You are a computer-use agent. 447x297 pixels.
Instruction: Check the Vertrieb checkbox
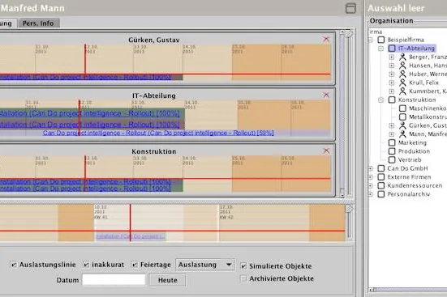pyautogui.click(x=392, y=159)
